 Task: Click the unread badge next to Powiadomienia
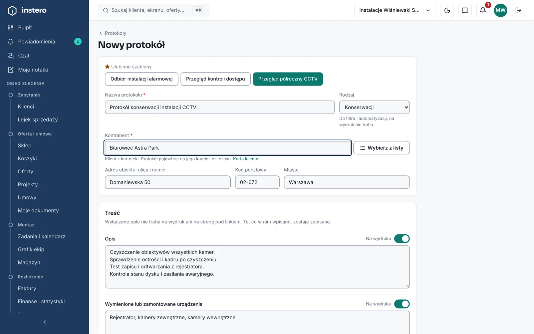coord(78,41)
